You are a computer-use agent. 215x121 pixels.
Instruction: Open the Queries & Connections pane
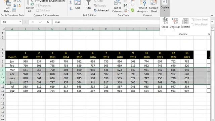[50, 1]
